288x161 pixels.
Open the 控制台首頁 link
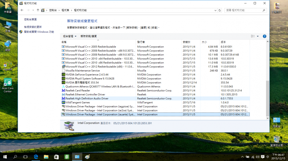click(30, 20)
